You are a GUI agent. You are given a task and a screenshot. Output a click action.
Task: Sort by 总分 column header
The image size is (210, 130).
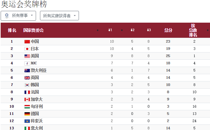pyautogui.click(x=168, y=30)
